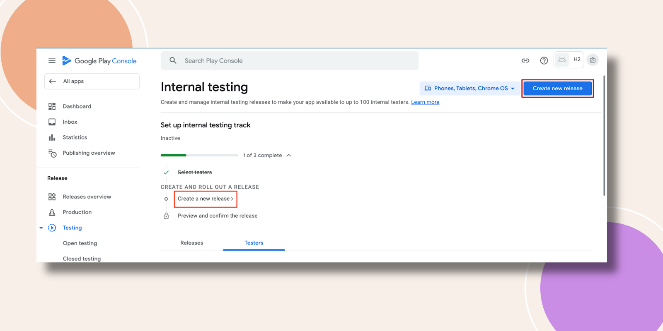Switch to the Testers tab
Screen dimensions: 663x331
tap(254, 243)
